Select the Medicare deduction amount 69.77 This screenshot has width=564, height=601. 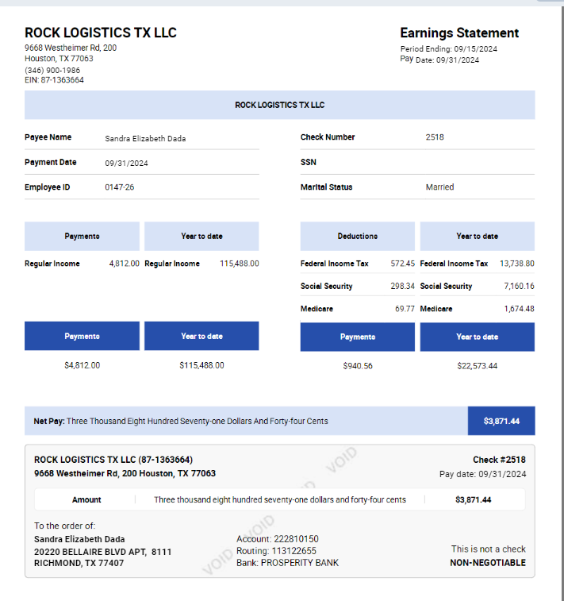405,309
